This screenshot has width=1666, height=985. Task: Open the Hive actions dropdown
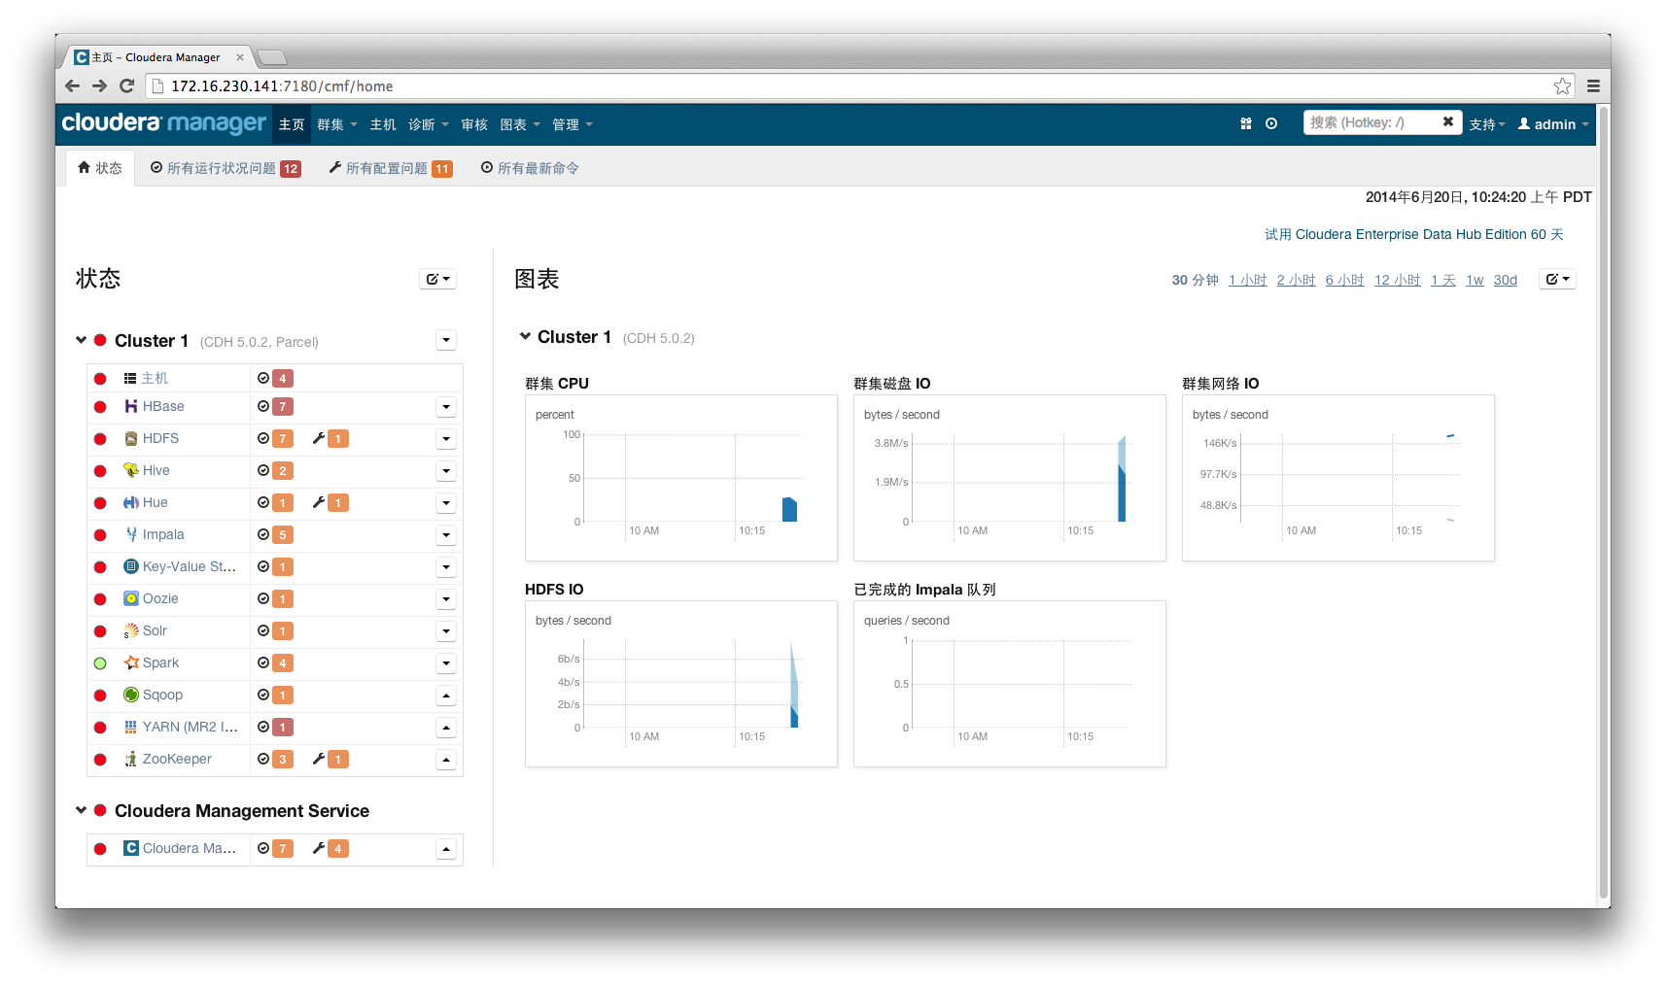pos(446,471)
